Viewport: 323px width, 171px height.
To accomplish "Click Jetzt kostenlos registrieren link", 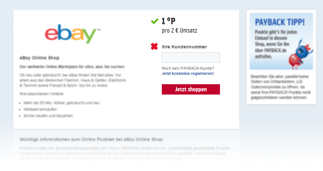I will (x=188, y=74).
